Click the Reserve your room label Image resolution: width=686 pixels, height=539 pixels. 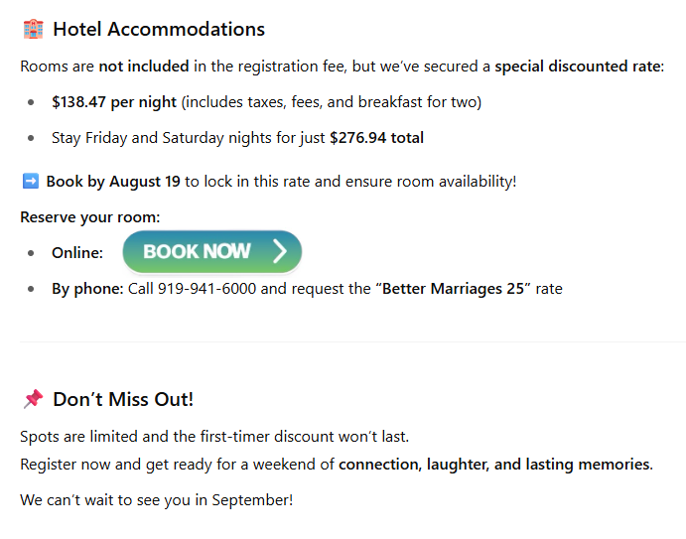[90, 217]
